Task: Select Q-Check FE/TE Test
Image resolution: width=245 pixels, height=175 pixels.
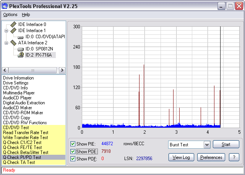Action: click(34, 147)
